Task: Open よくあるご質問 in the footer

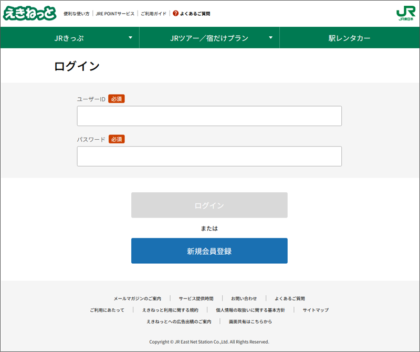Action: (x=290, y=298)
